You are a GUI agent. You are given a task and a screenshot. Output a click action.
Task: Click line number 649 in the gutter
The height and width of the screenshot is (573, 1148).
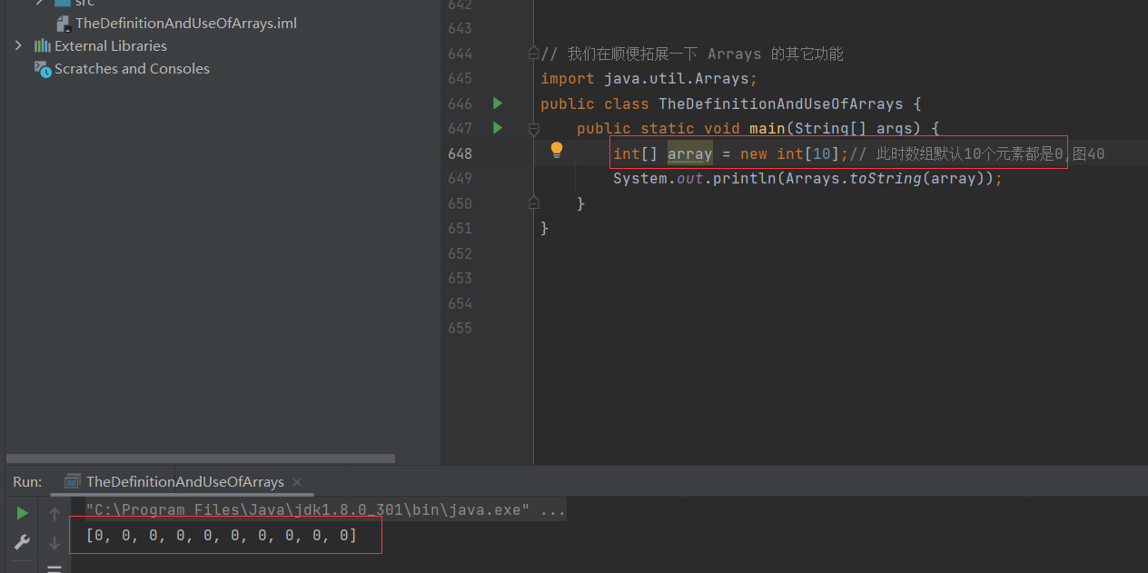tap(460, 179)
